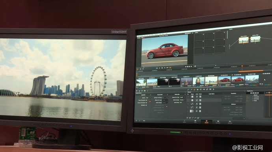Open the Number of Frames dropdown
This screenshot has height=152, width=272.
click(165, 98)
